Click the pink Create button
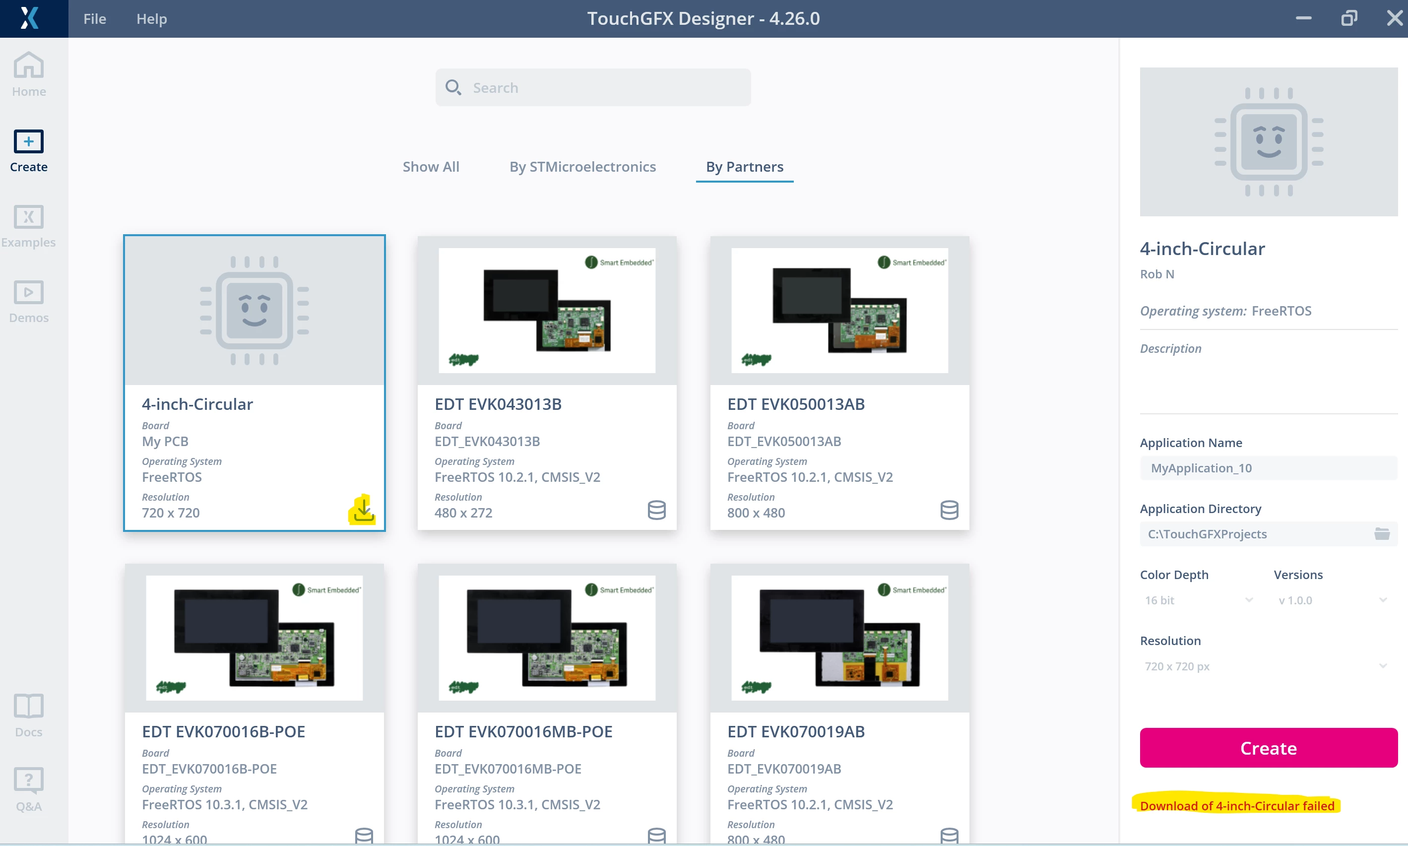 coord(1268,747)
